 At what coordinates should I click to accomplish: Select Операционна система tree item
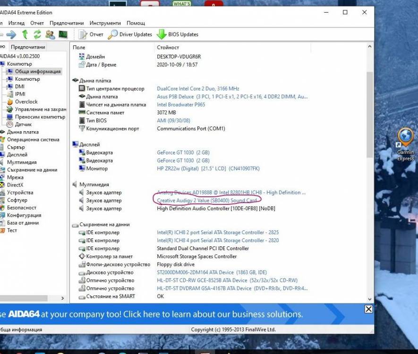pyautogui.click(x=33, y=140)
